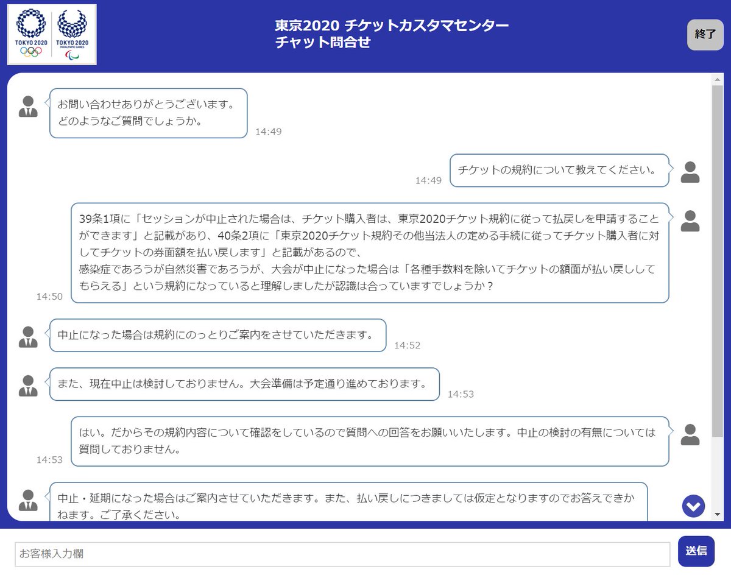Click the Tokyo 2020 Olympic and Paralympic logo

point(52,34)
